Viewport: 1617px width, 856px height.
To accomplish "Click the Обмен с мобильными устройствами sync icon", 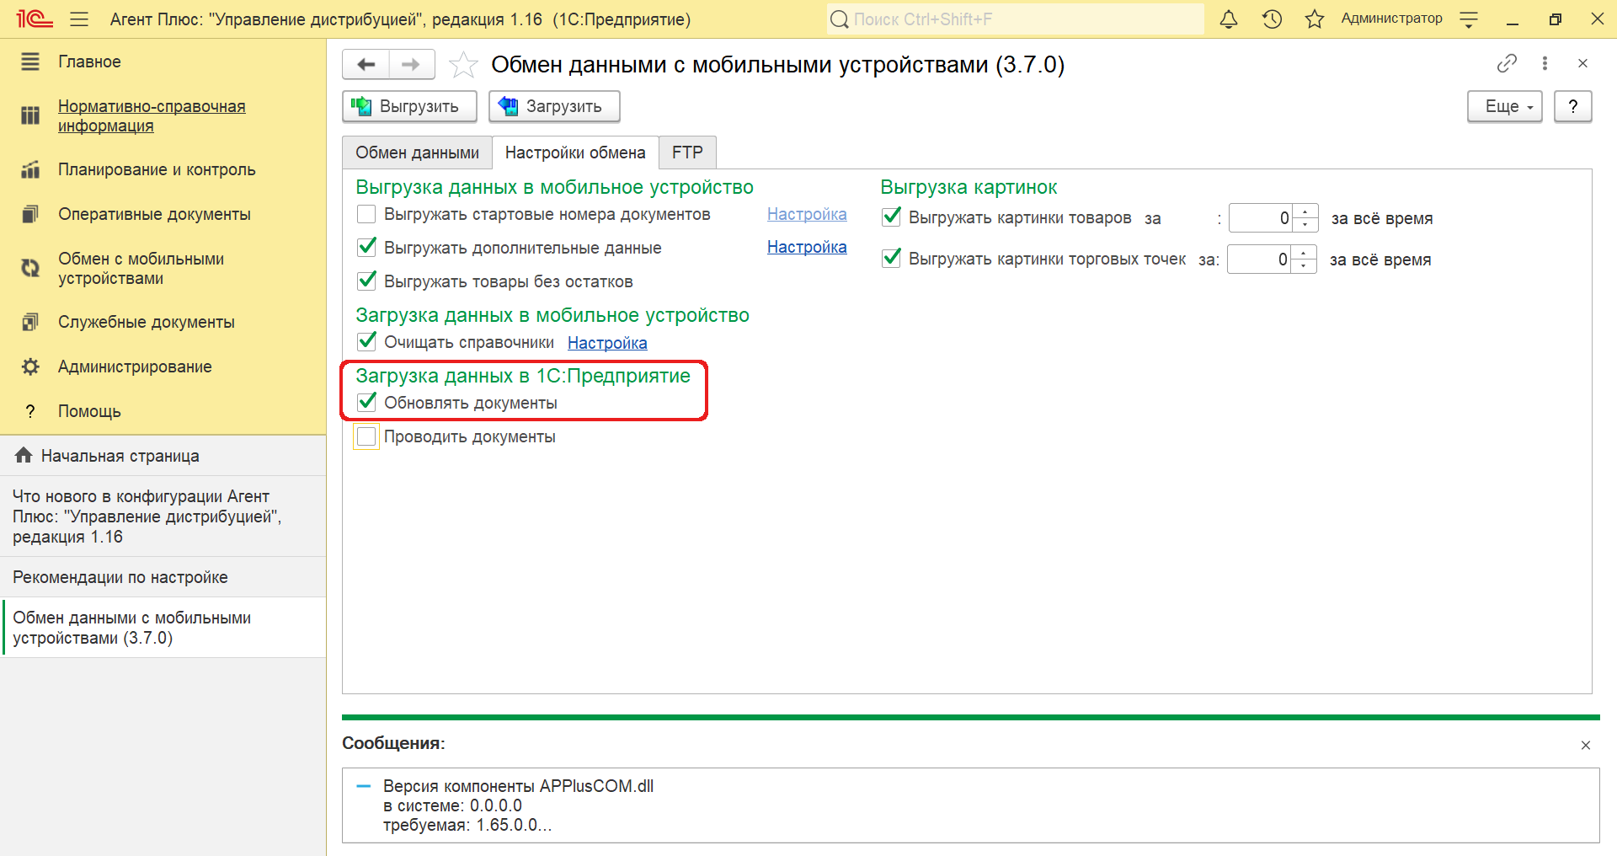I will click(x=30, y=268).
